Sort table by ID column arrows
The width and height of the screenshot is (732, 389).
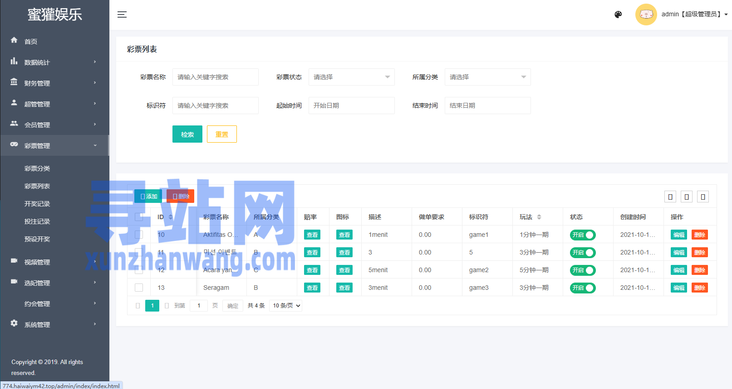click(x=171, y=217)
